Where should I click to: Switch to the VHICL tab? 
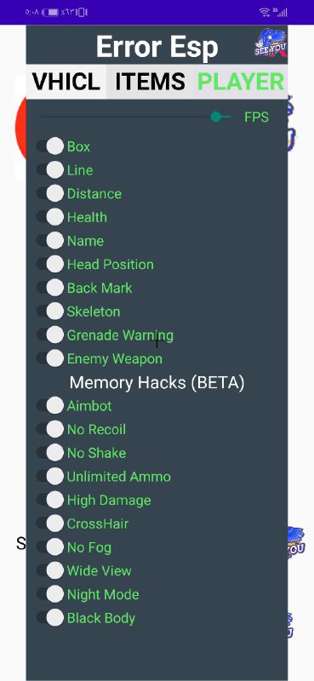coord(66,82)
